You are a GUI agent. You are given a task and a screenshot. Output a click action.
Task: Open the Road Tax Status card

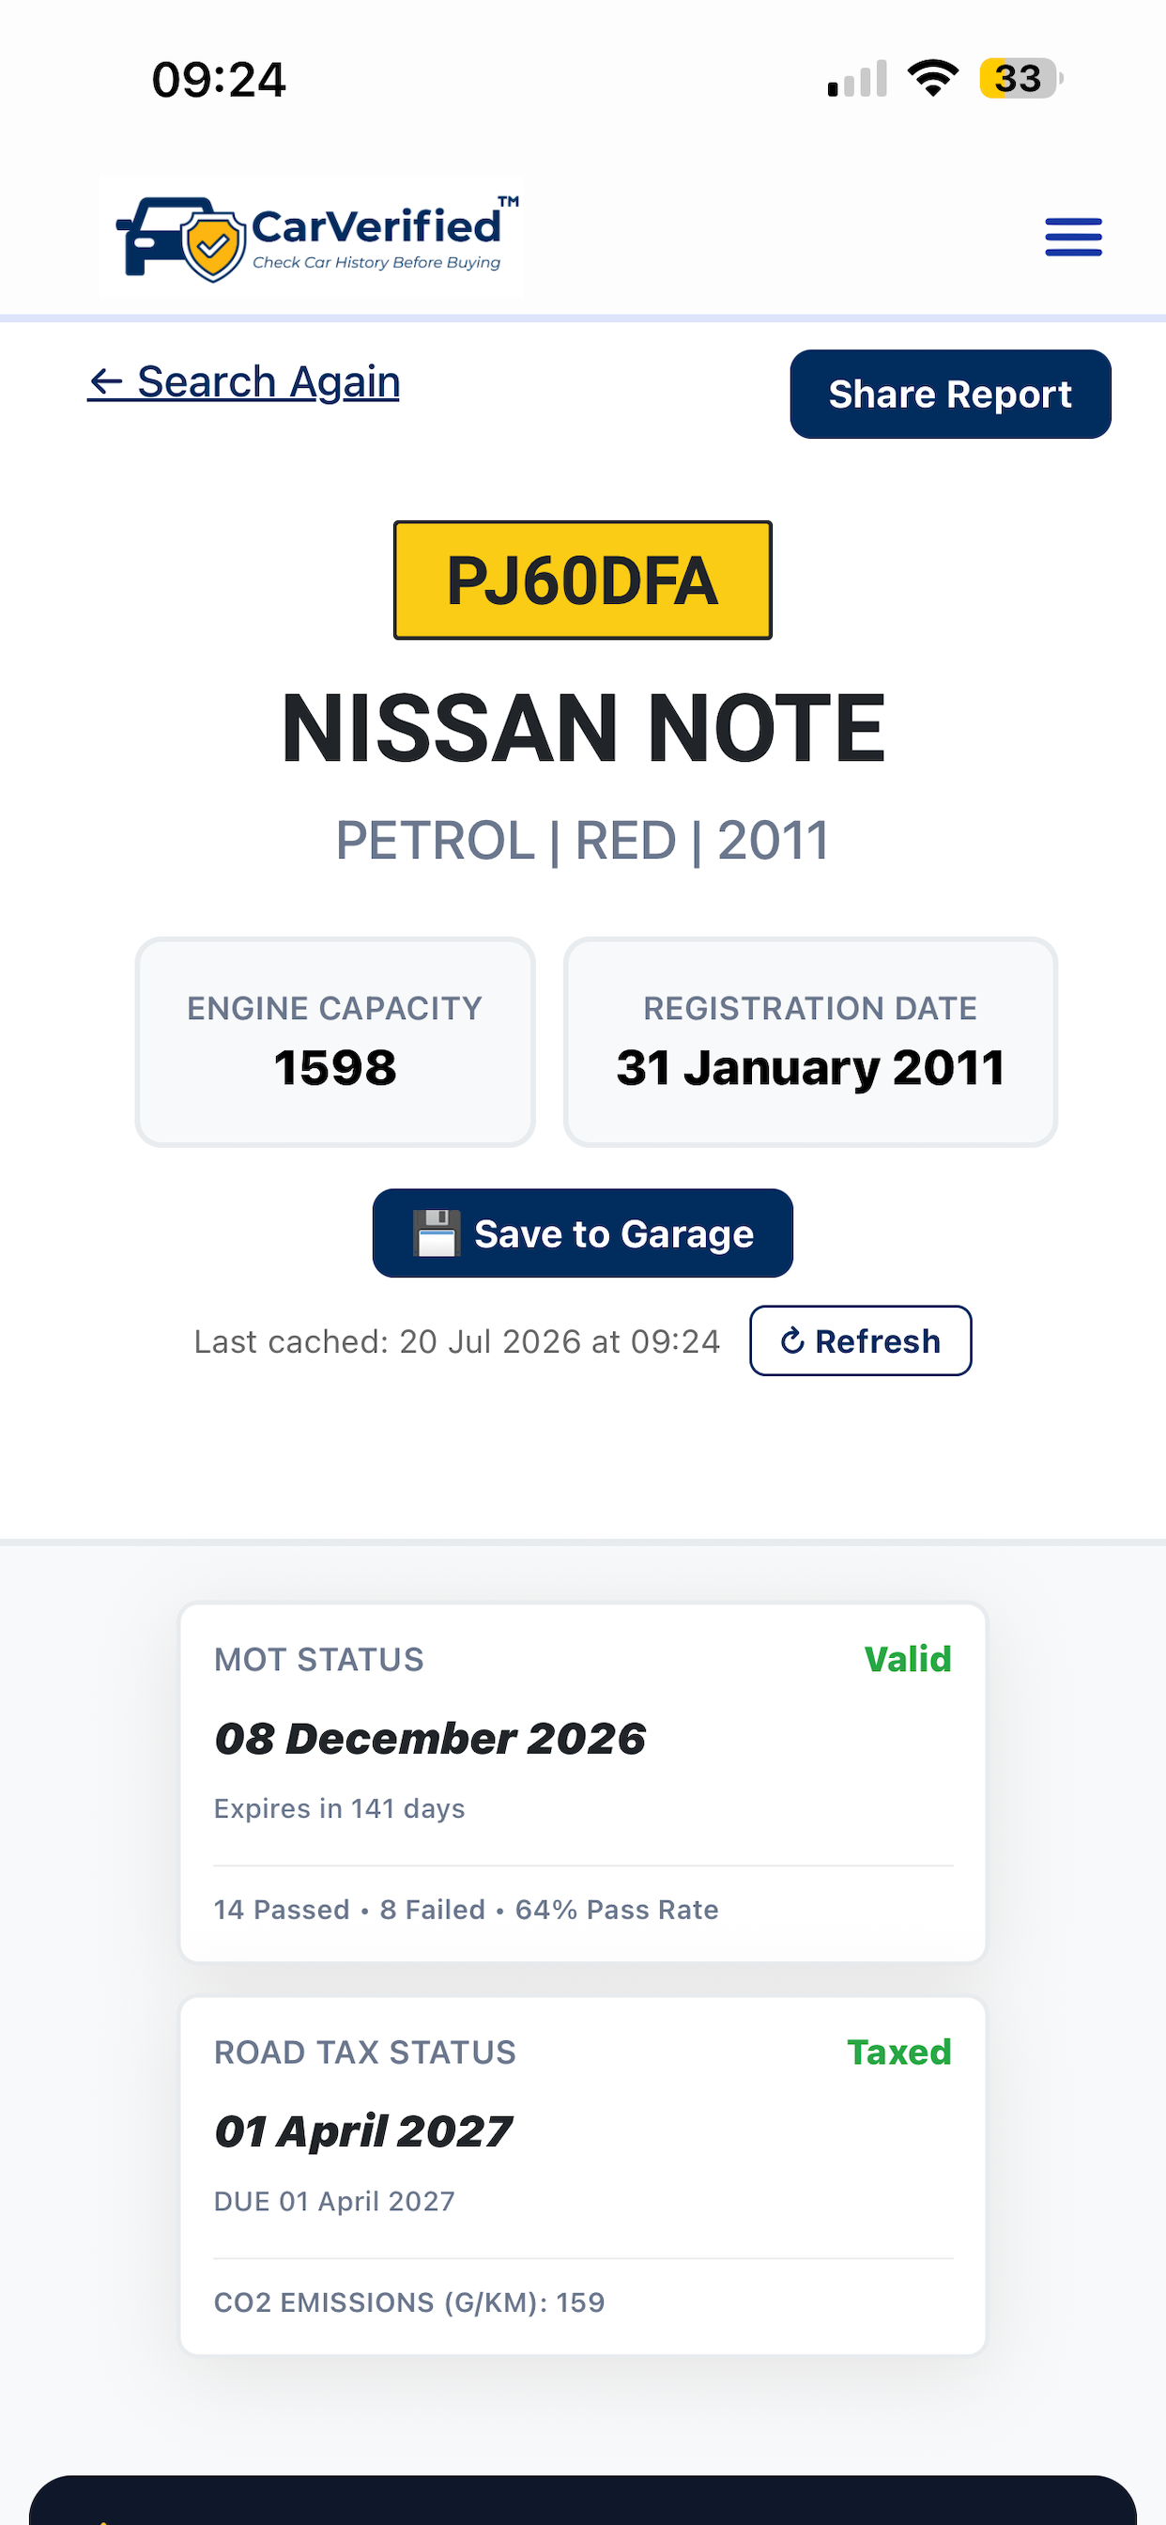click(583, 2175)
